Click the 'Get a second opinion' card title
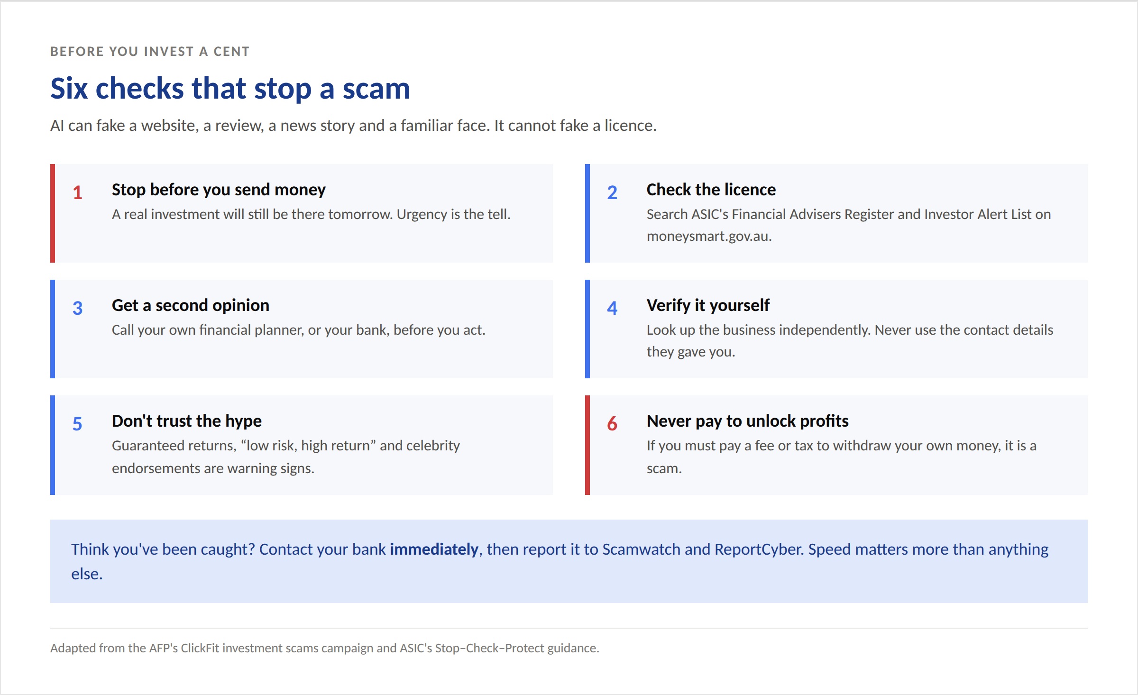 (191, 305)
